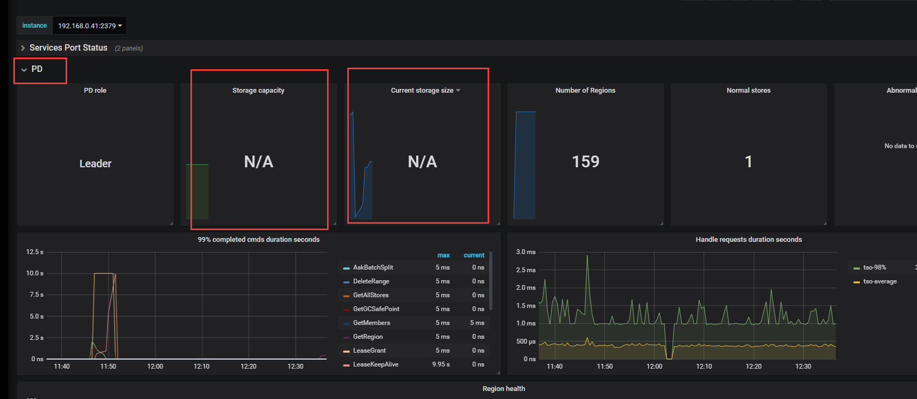Click LeaseKeepAlive legend color marker
The height and width of the screenshot is (399, 917).
coord(346,365)
